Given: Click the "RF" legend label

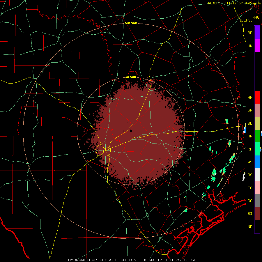Looking at the screenshot, I should click(x=250, y=33).
